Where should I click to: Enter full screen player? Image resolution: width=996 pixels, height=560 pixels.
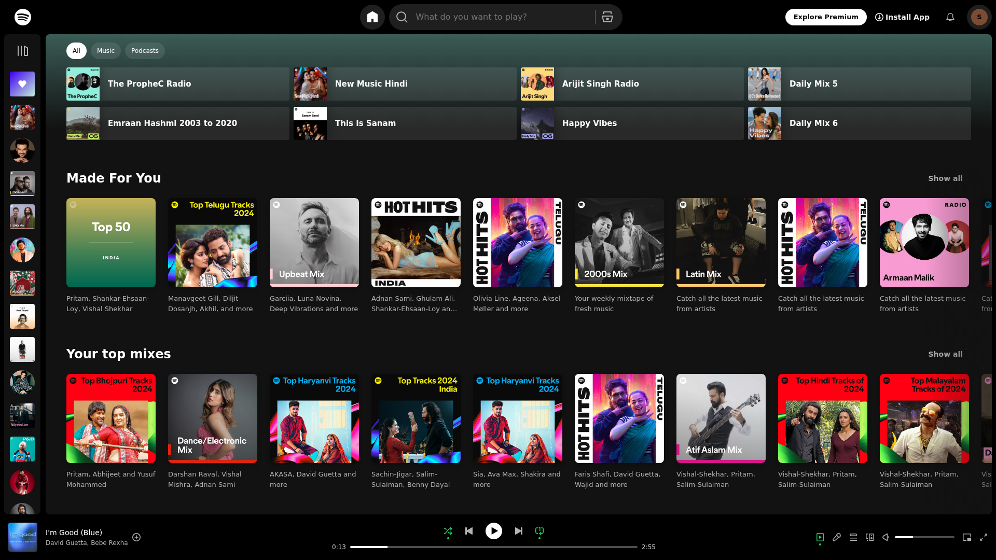[984, 537]
